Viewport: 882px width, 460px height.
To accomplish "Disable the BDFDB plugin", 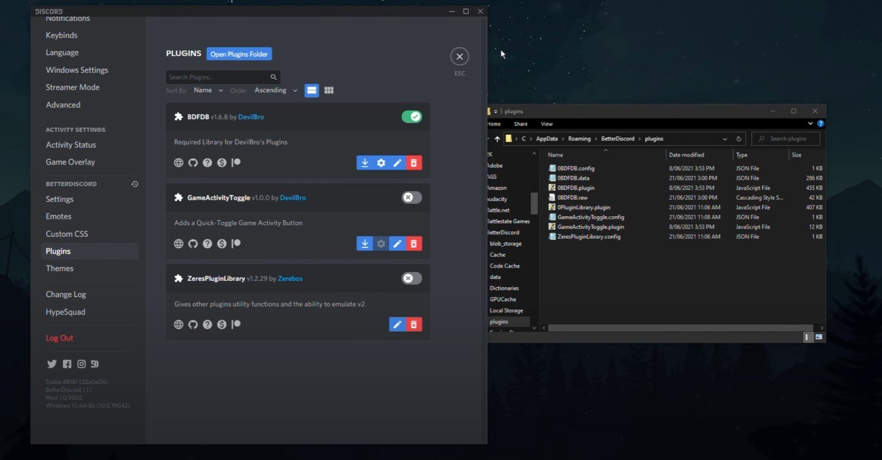I will pyautogui.click(x=412, y=116).
